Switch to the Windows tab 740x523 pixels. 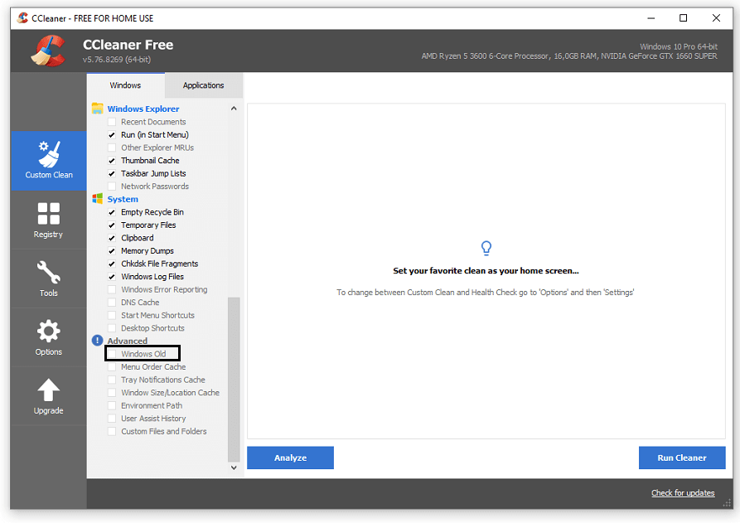(x=125, y=85)
